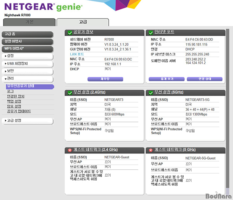Open the 고급 홈 menu button
This screenshot has width=233, height=200.
(x=28, y=34)
